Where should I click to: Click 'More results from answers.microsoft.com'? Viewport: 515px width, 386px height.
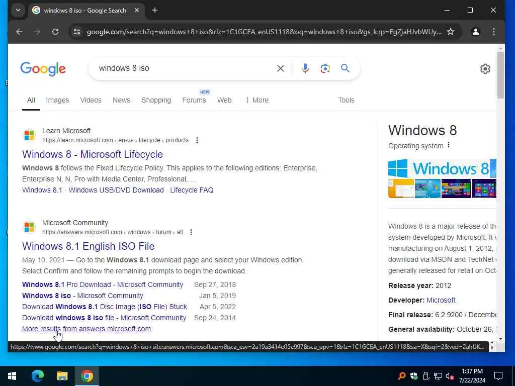(87, 329)
